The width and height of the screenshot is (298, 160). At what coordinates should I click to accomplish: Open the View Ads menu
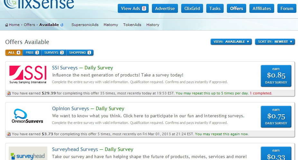[133, 8]
